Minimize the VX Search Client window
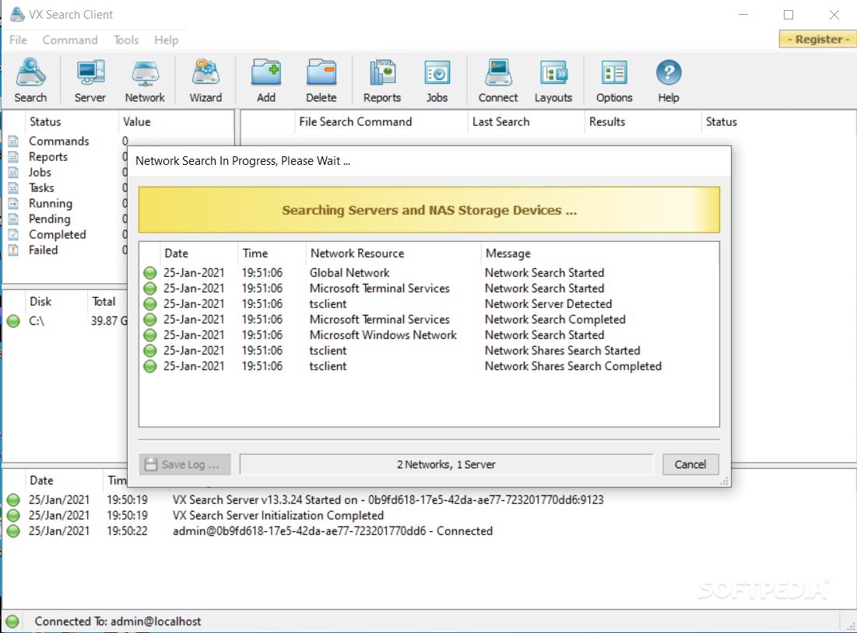Viewport: 857px width, 633px height. pos(743,15)
